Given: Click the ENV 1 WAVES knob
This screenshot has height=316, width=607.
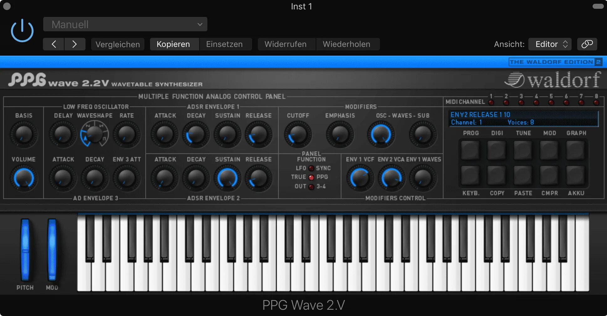Looking at the screenshot, I should [423, 178].
